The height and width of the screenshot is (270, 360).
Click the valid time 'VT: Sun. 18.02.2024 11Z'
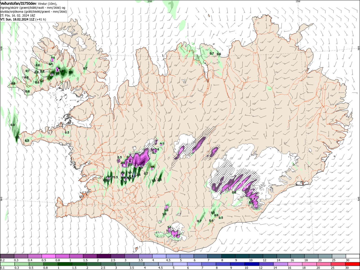(17, 19)
